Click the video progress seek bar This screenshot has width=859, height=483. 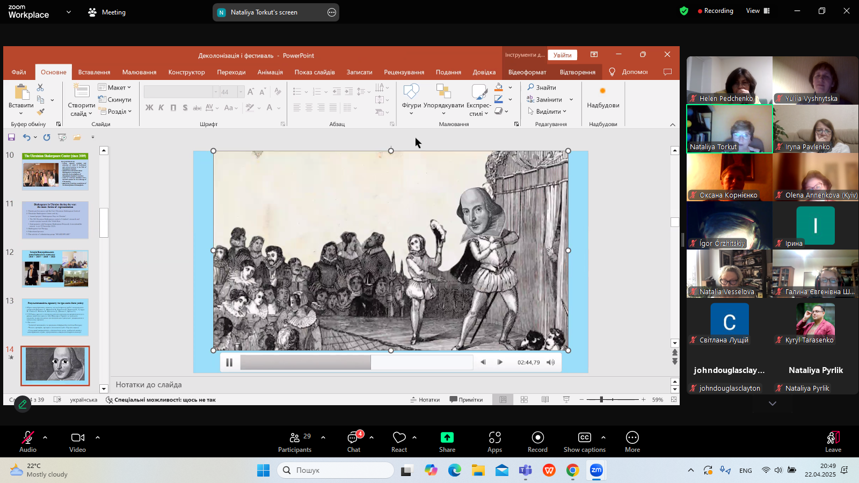pos(356,362)
